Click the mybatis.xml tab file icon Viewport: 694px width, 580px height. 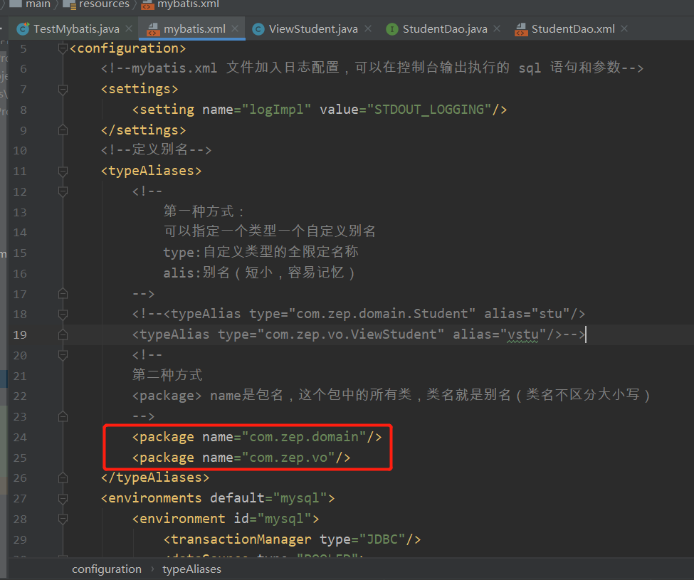click(153, 29)
